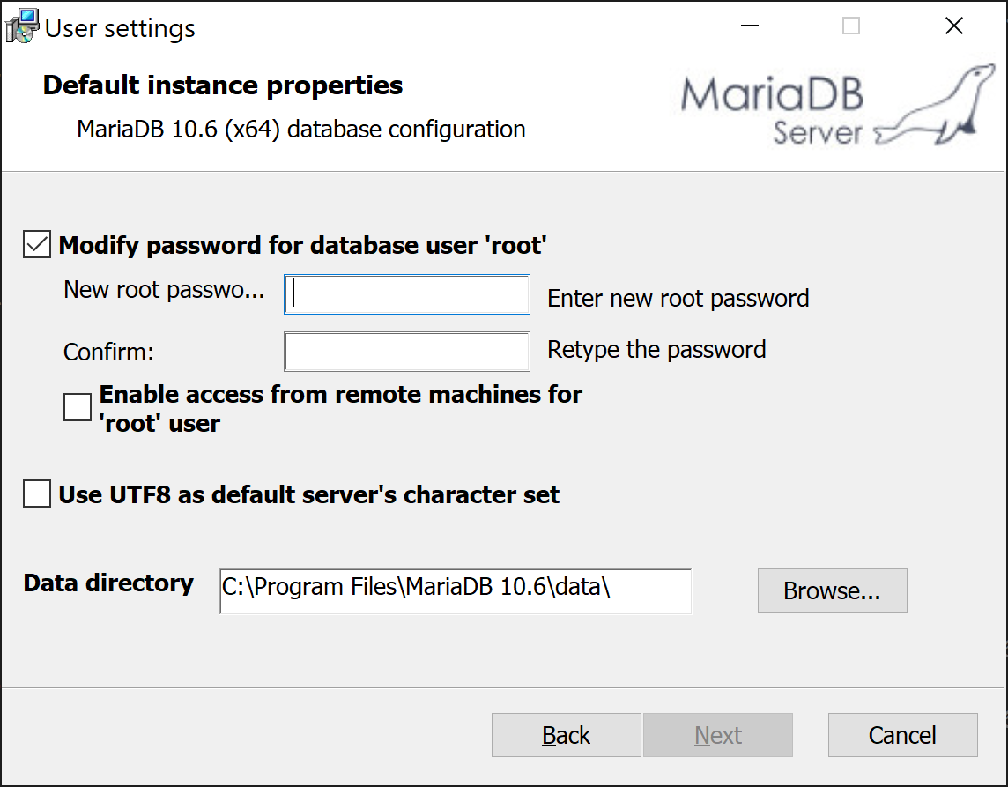Go Back to the previous installer step

567,735
